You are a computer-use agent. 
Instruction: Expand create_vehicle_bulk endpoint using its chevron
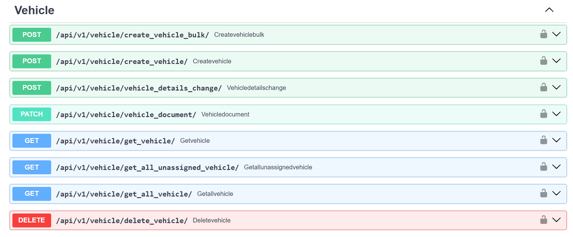click(557, 34)
